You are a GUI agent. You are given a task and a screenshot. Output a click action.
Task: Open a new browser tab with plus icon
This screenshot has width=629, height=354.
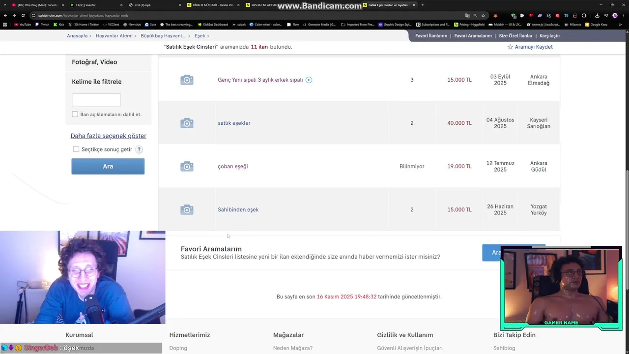point(423,5)
